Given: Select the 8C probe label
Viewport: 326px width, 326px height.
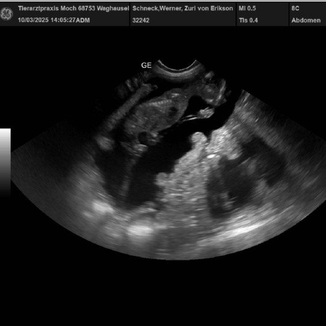Looking at the screenshot, I should 295,8.
